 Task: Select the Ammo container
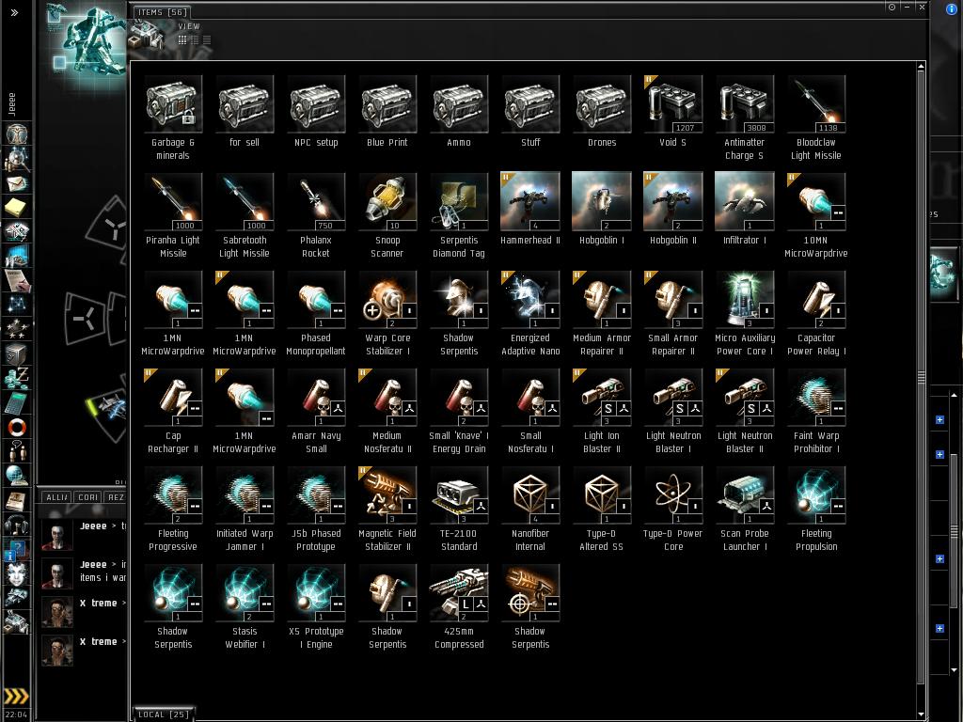click(x=459, y=111)
